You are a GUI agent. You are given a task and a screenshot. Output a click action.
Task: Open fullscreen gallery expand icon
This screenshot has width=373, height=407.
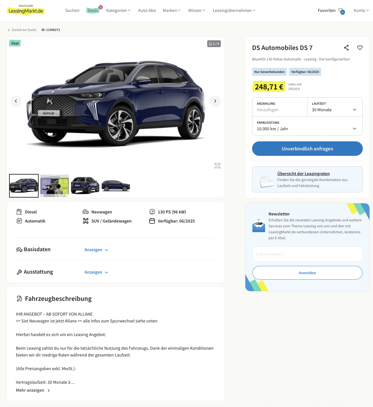[x=217, y=165]
